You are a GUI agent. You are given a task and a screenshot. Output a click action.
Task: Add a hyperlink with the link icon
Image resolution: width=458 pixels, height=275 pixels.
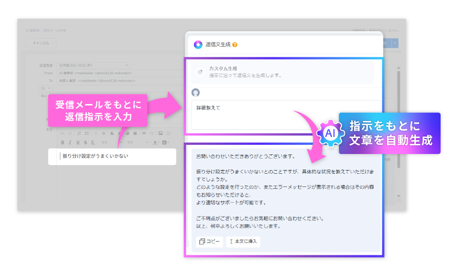point(144,133)
